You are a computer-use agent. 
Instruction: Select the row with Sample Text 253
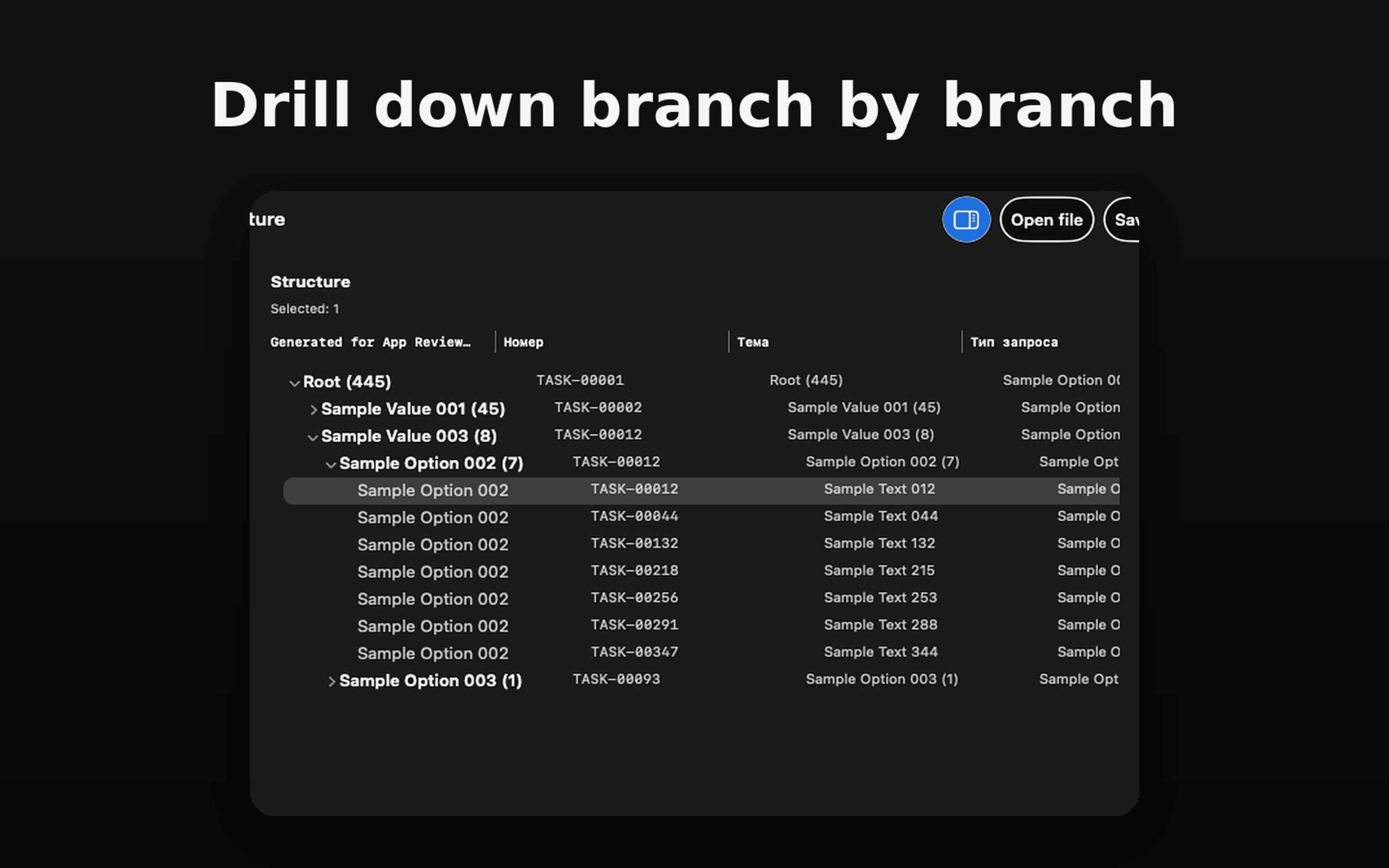pos(880,597)
